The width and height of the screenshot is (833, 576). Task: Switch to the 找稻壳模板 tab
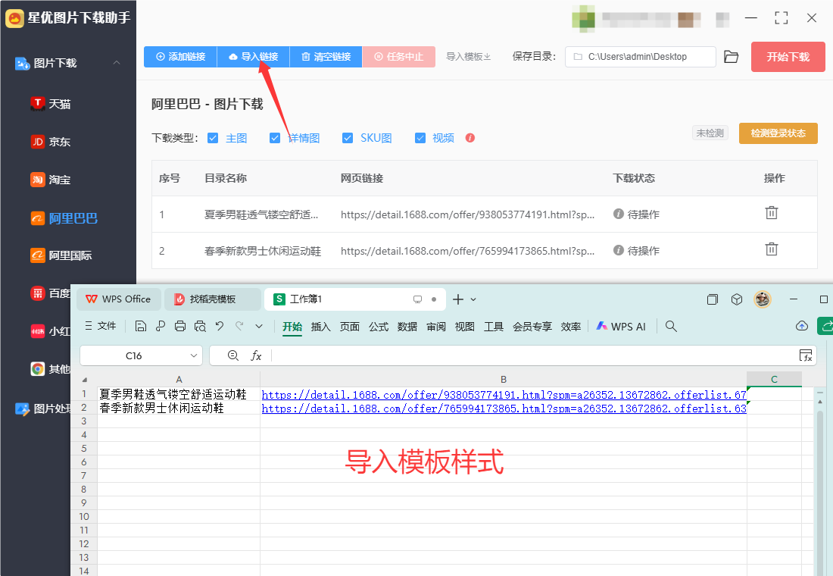coord(212,299)
